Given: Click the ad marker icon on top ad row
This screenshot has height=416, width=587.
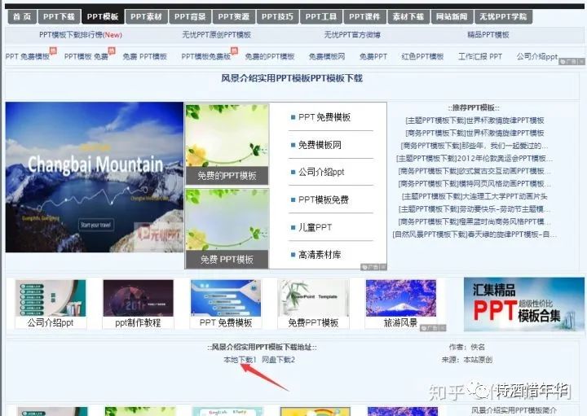Looking at the screenshot, I should [x=572, y=61].
